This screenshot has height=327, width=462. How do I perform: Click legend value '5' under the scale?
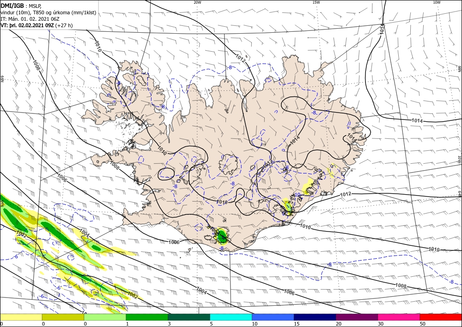click(x=211, y=324)
